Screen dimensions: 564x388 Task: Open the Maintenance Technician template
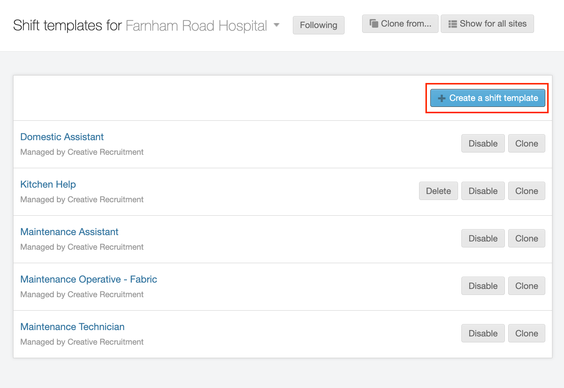[x=72, y=327]
